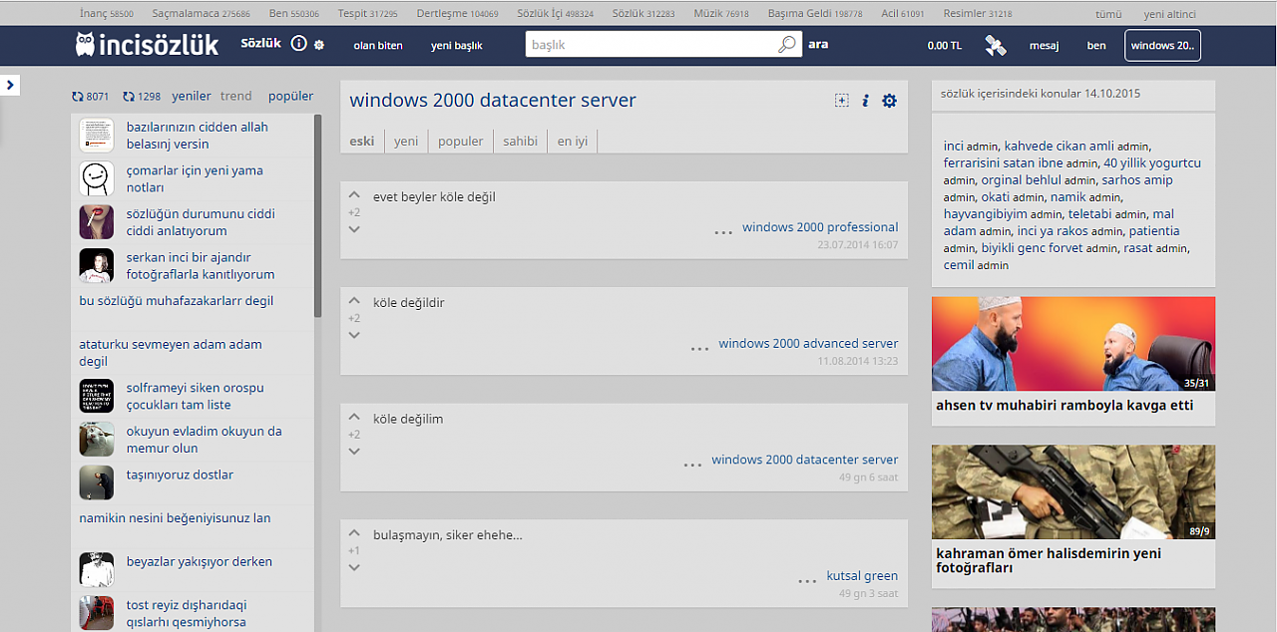Open 'Başıma Geldi' category channel
Screen dimensions: 1277x632
pos(815,14)
